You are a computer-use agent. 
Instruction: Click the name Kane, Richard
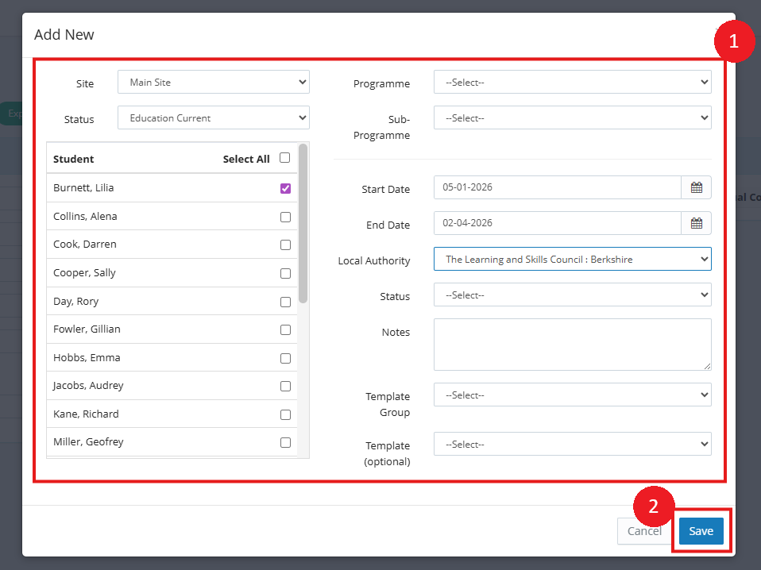(x=86, y=414)
